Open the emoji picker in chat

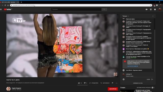click(124, 79)
